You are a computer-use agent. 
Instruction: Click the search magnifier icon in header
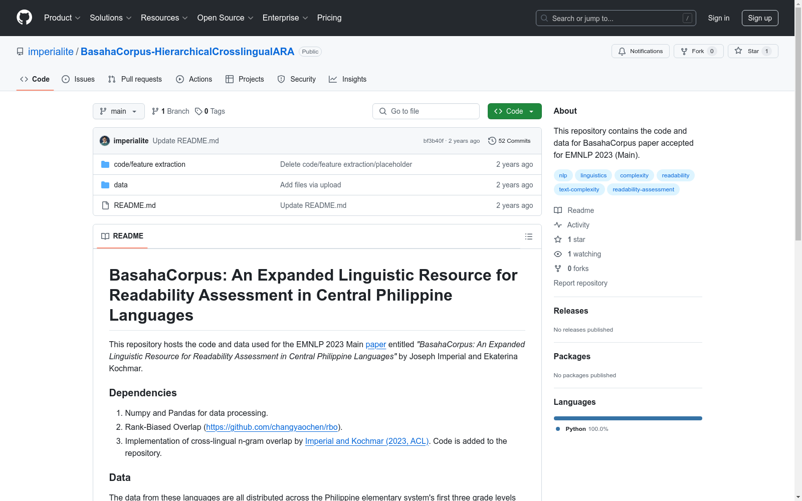544,18
